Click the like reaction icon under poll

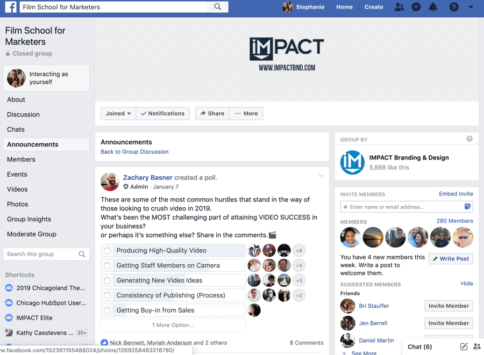click(104, 342)
